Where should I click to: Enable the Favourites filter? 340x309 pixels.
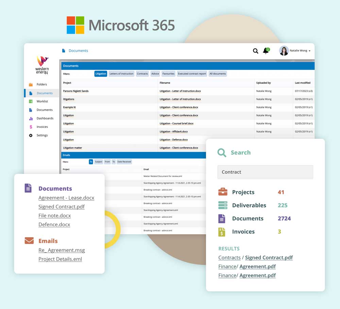pyautogui.click(x=168, y=74)
